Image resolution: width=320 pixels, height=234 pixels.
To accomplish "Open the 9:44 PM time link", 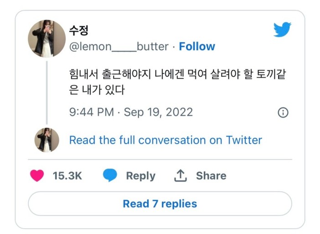I will 92,112.
